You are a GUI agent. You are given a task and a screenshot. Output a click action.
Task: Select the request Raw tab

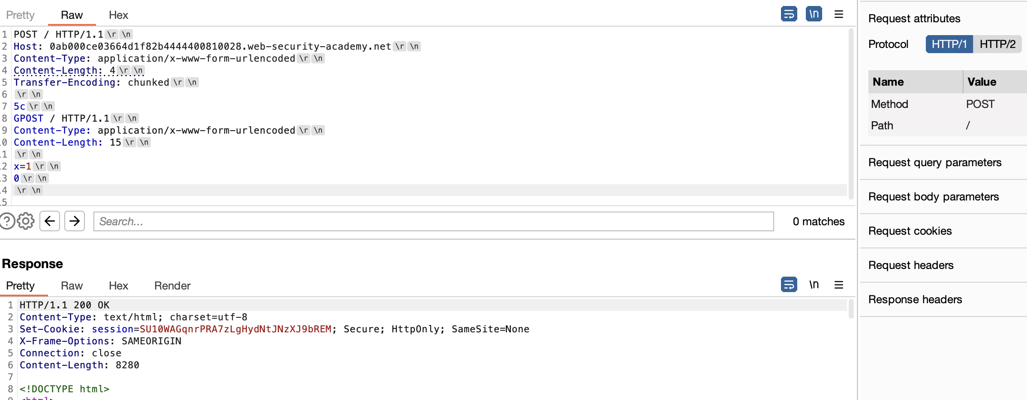[72, 15]
